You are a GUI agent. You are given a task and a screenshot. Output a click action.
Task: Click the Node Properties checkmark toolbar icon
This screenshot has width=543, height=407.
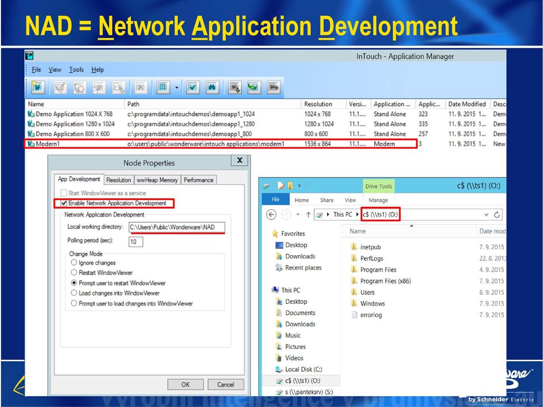(193, 87)
